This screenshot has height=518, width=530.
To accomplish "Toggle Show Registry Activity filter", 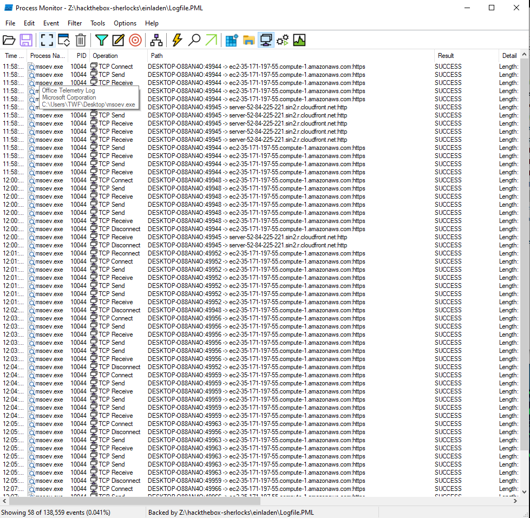I will tap(232, 40).
